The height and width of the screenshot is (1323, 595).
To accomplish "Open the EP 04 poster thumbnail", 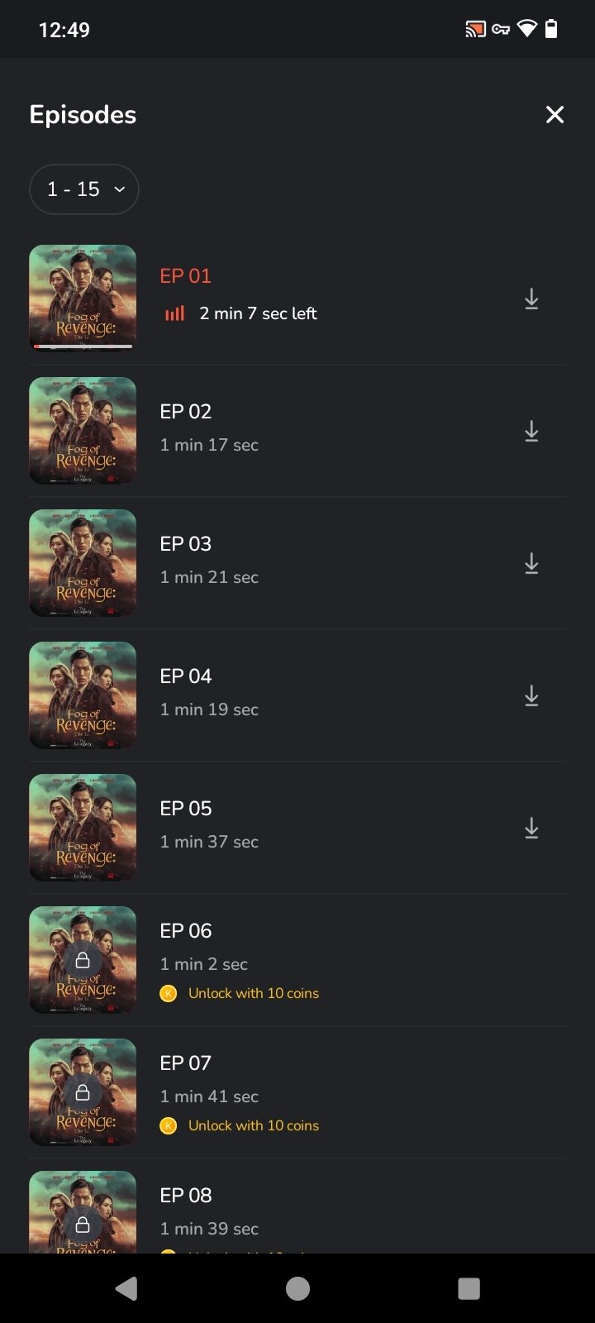I will 83,695.
